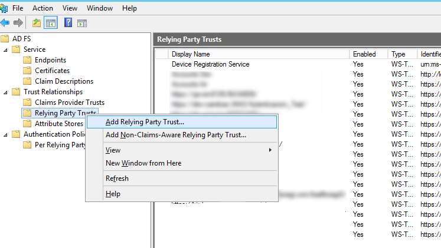This screenshot has height=248, width=441.
Task: Sort by the Display Name column header
Action: (x=259, y=54)
